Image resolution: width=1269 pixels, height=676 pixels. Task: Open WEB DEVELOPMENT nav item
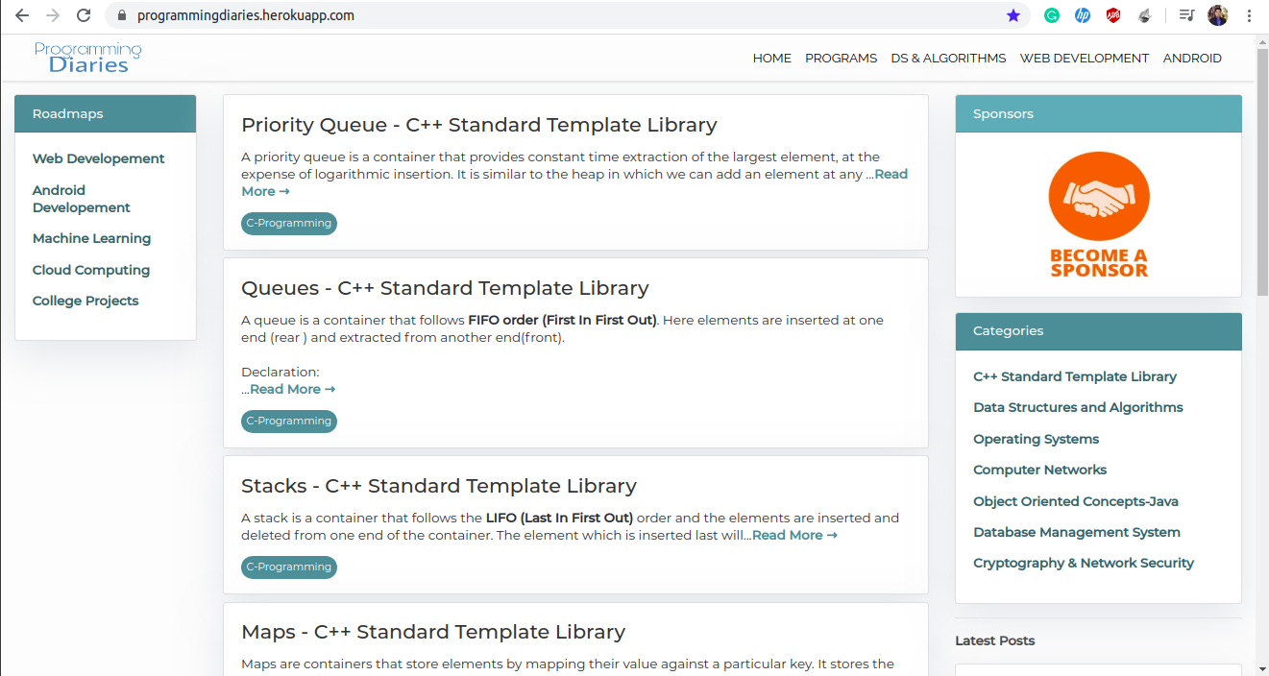click(x=1084, y=59)
